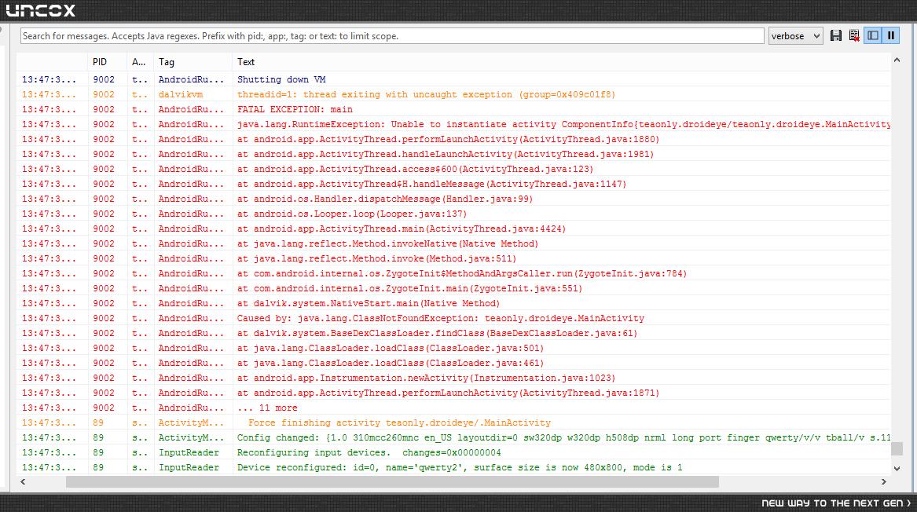The height and width of the screenshot is (512, 917).
Task: Select the 'Instrumentation.newActivity' stack trace line
Action: click(x=453, y=378)
